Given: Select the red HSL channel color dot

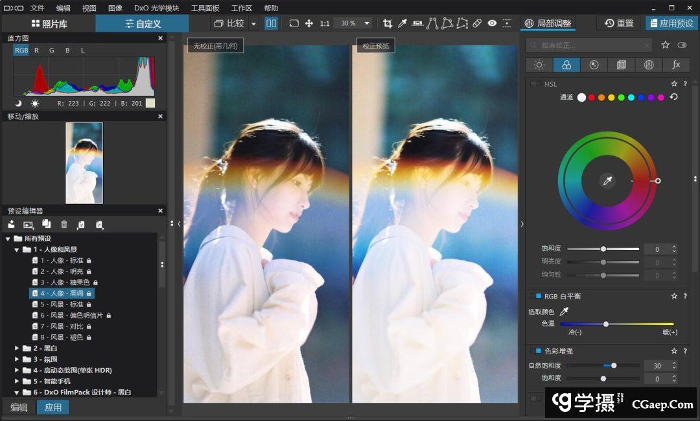Looking at the screenshot, I should [x=591, y=97].
